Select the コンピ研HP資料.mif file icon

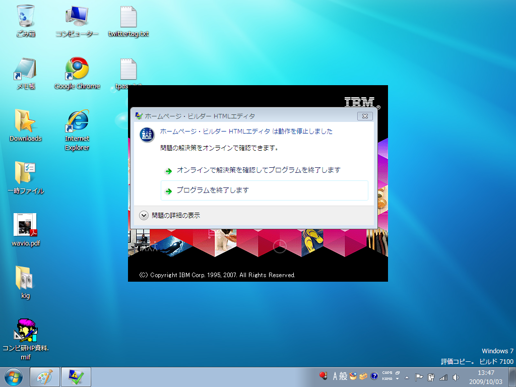point(25,339)
